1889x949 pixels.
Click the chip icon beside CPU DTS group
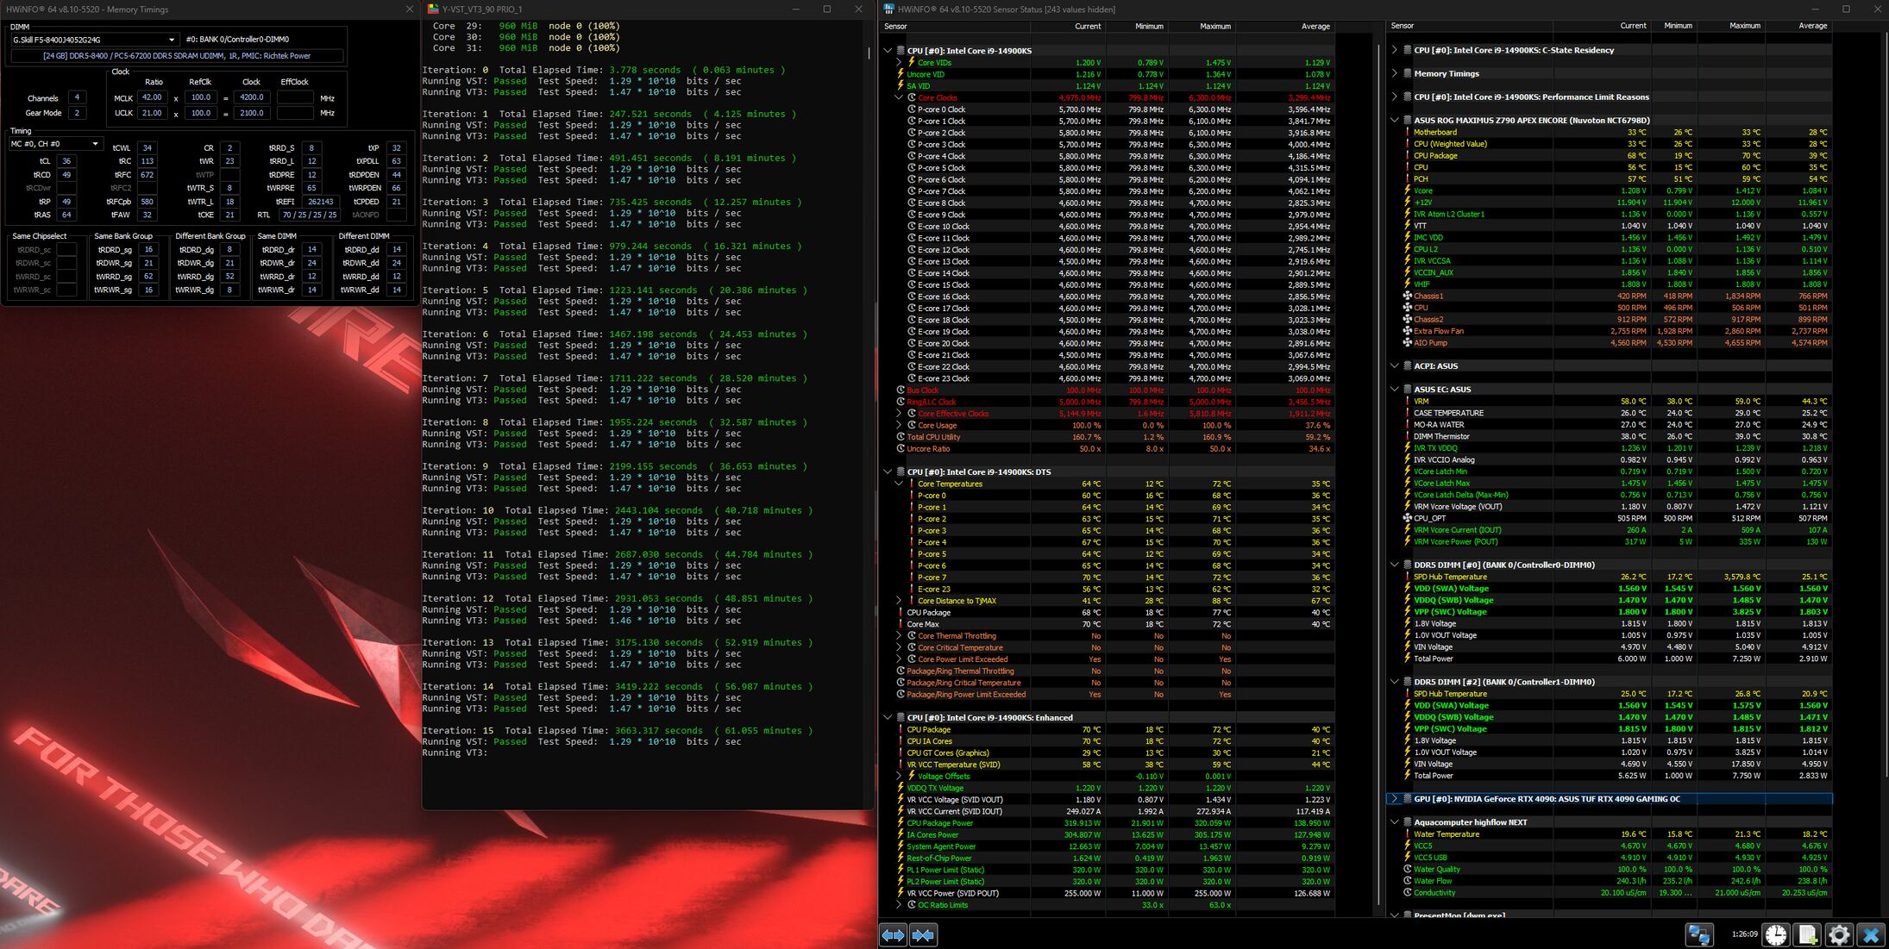901,471
